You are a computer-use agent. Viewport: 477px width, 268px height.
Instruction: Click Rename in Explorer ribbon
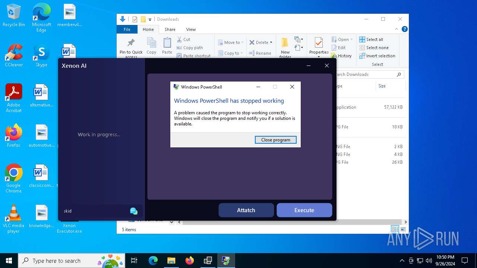(260, 53)
